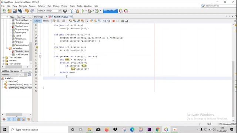
Task: Click the New Project toolbar icon
Action: click(x=9, y=11)
